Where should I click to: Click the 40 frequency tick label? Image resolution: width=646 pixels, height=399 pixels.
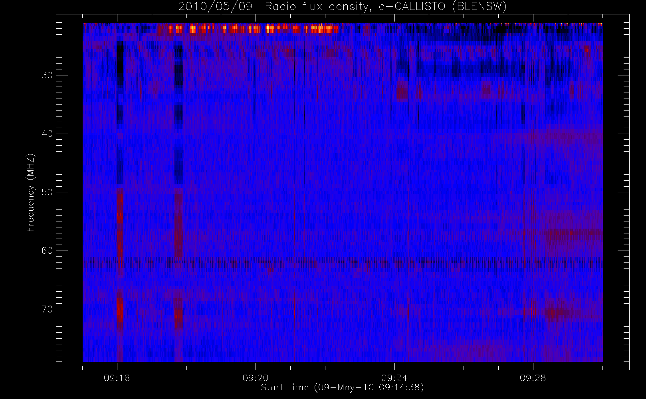point(47,134)
